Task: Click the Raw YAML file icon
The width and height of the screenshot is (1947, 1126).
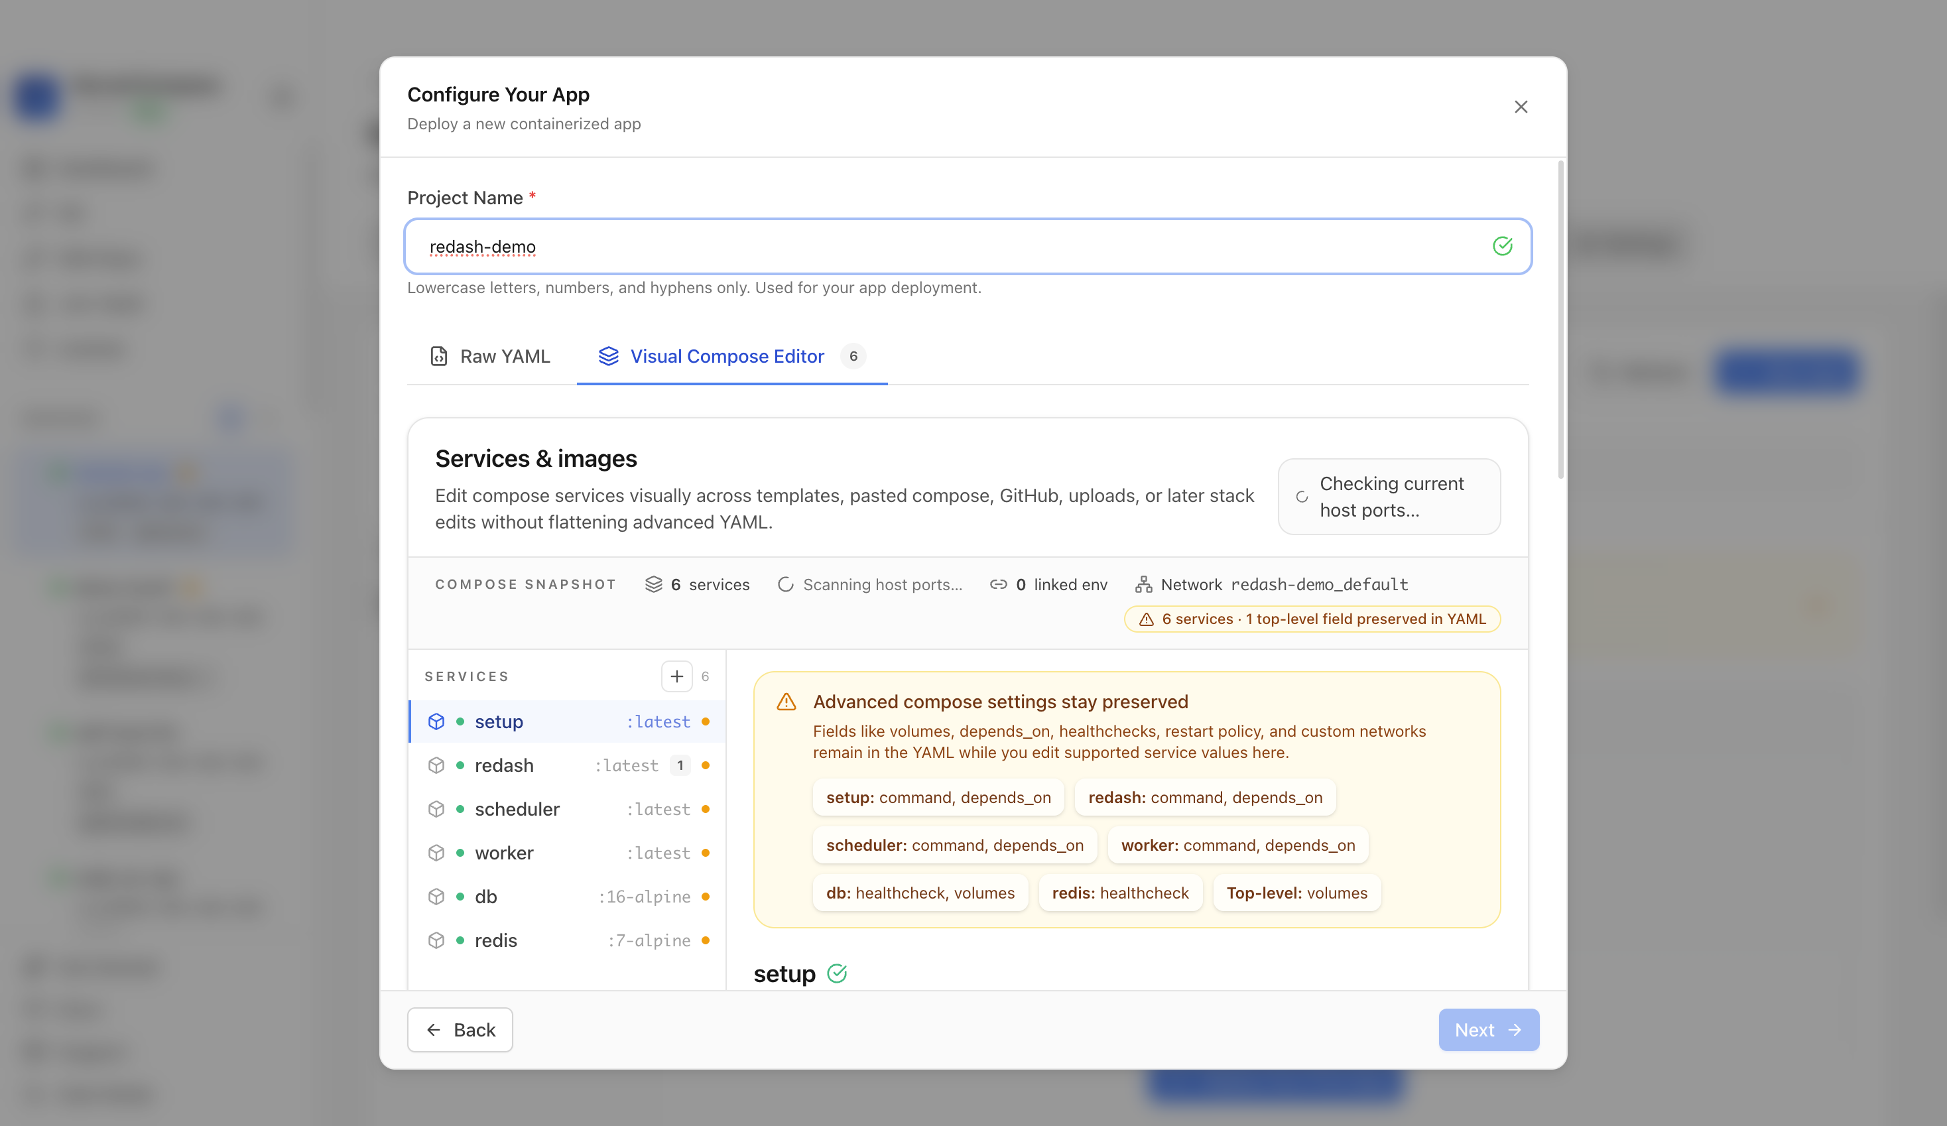Action: point(439,356)
